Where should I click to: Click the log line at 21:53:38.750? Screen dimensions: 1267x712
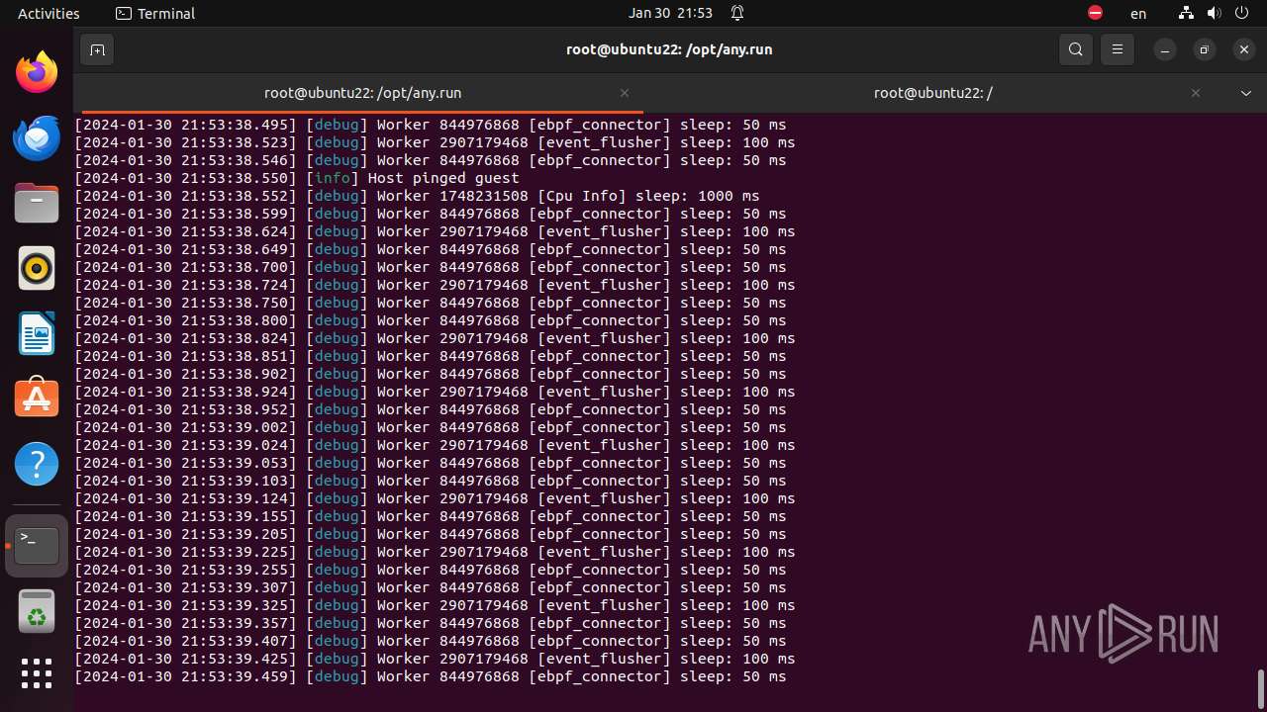(x=431, y=303)
